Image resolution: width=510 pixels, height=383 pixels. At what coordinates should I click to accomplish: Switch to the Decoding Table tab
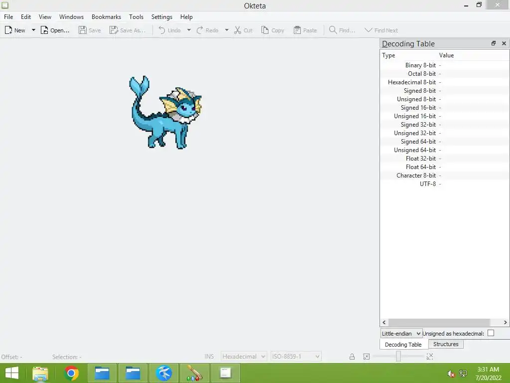pyautogui.click(x=403, y=344)
